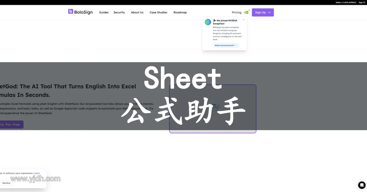Click the Read announcement button
The width and height of the screenshot is (367, 192).
225,45
